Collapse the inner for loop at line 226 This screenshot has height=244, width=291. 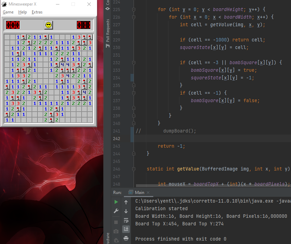[x=134, y=17]
